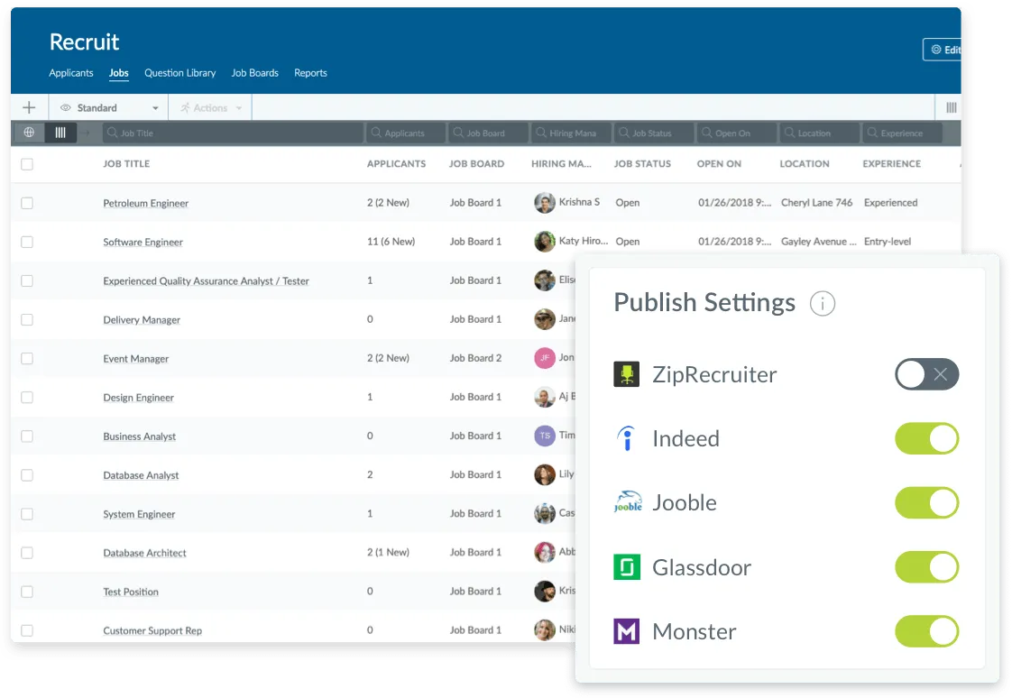Image resolution: width=1012 pixels, height=698 pixels.
Task: Open the Event Manager job link
Action: pos(135,359)
